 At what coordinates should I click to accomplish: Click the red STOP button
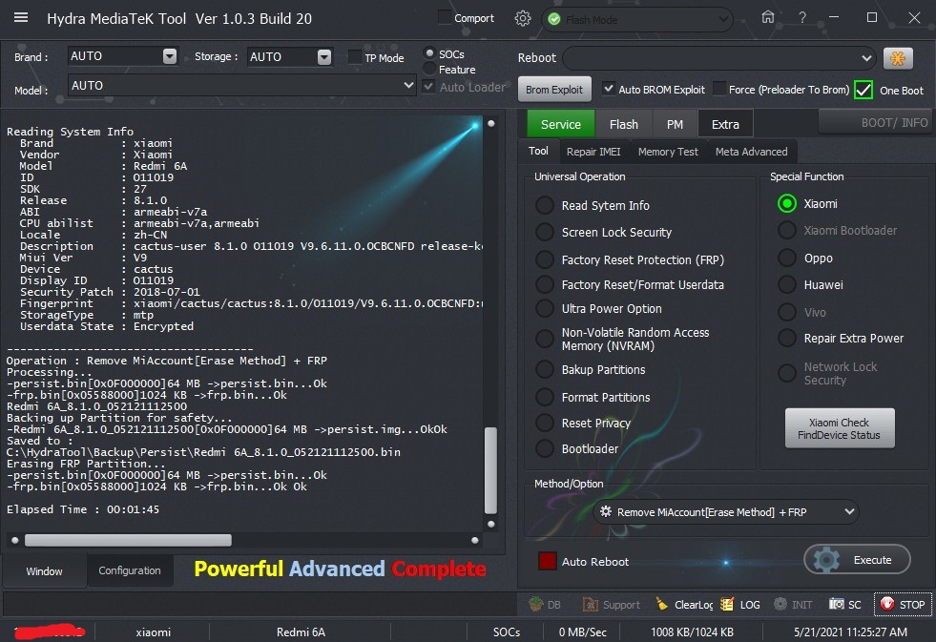(904, 605)
